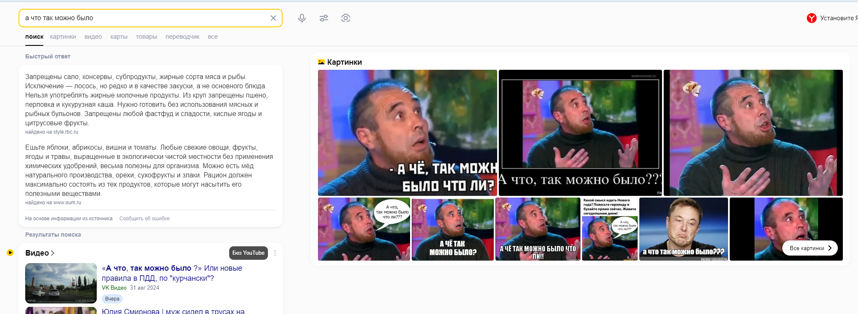Click the 'Все картинки' button
This screenshot has width=858, height=314.
tap(810, 248)
